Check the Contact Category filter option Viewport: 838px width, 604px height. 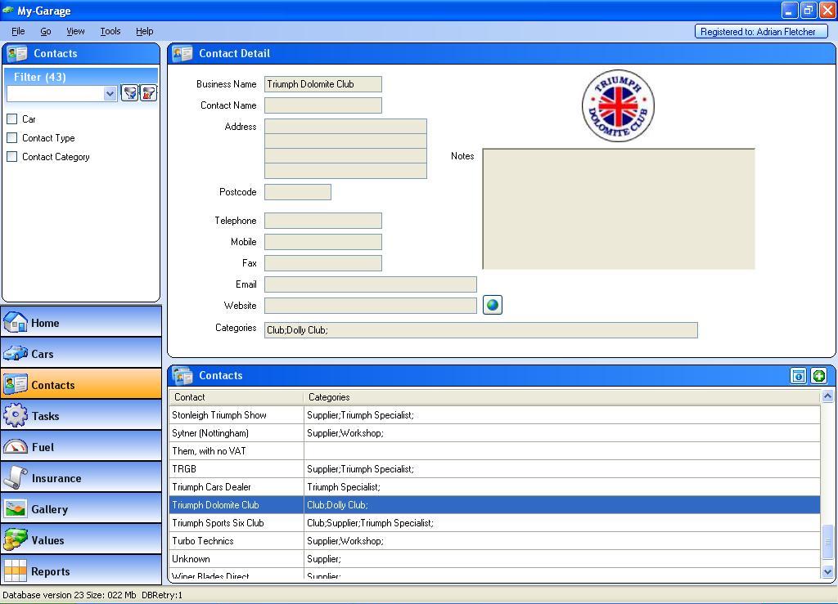tap(12, 157)
